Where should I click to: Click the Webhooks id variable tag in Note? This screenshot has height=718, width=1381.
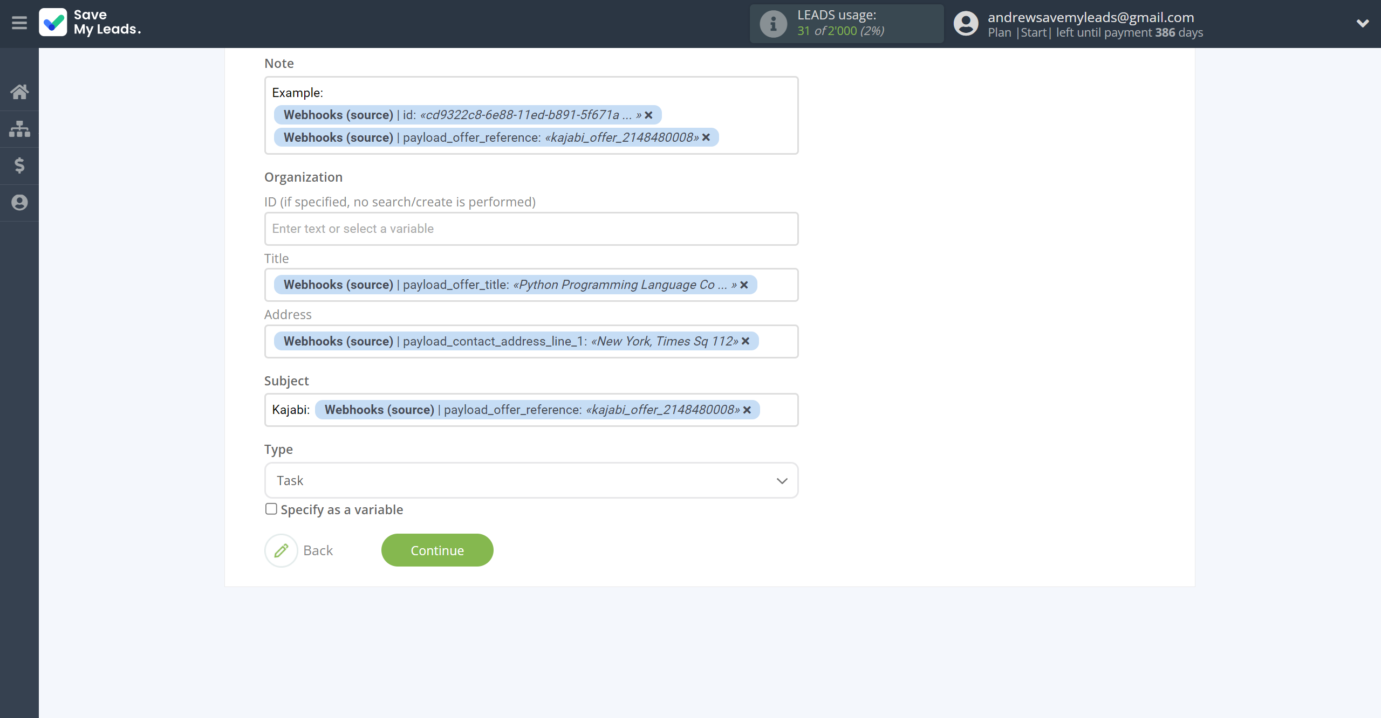pyautogui.click(x=467, y=115)
